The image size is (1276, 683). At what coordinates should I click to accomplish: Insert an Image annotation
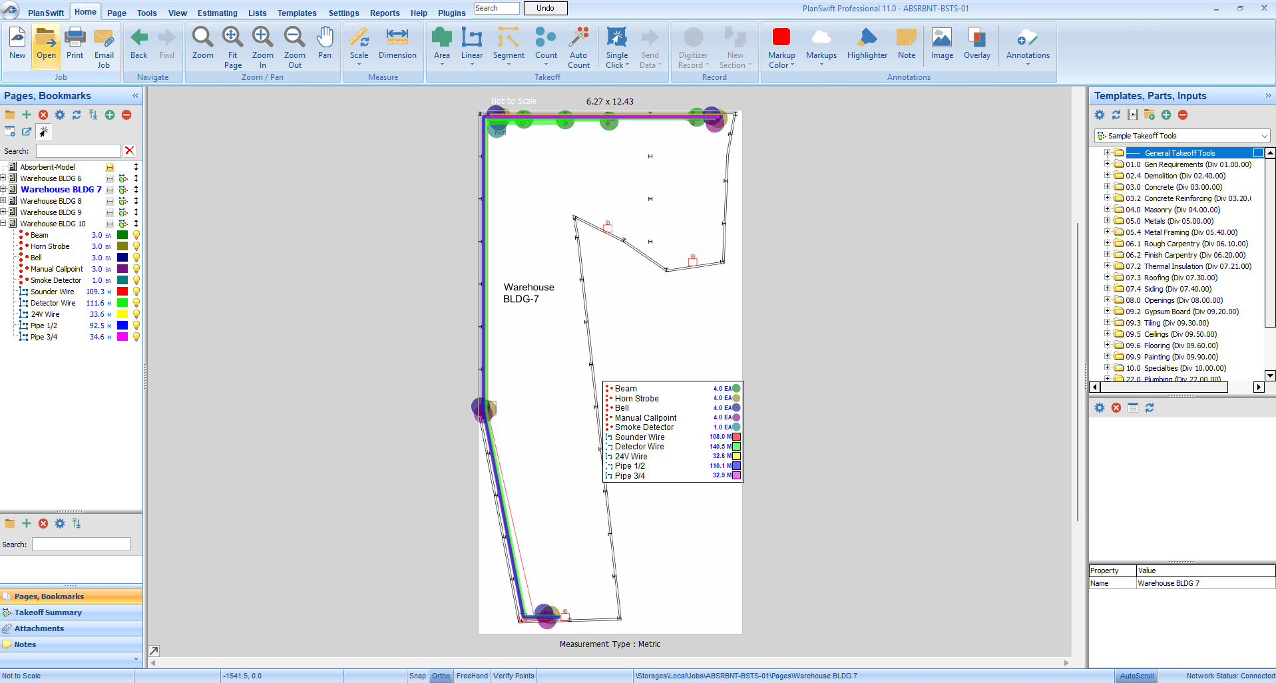[942, 44]
